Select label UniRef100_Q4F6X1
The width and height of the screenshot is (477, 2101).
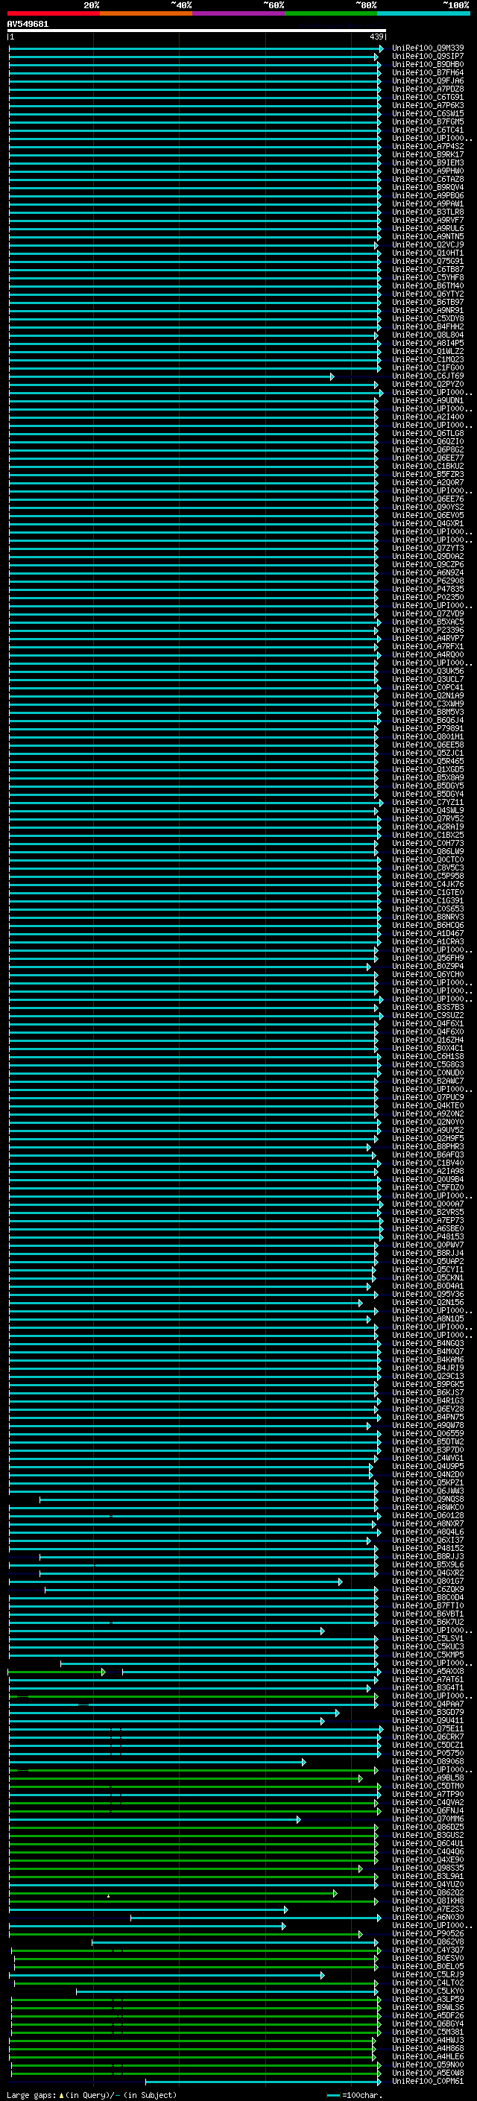[x=428, y=1024]
